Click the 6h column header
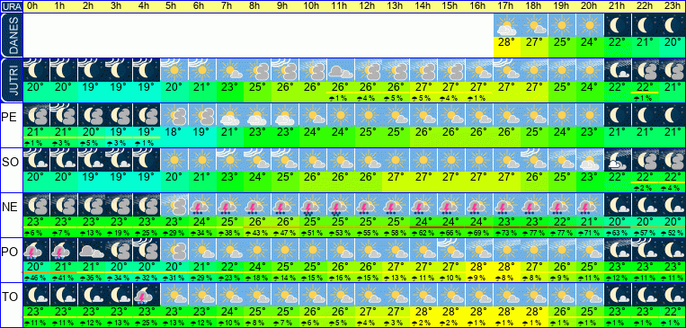This screenshot has width=686, height=328. tap(201, 6)
